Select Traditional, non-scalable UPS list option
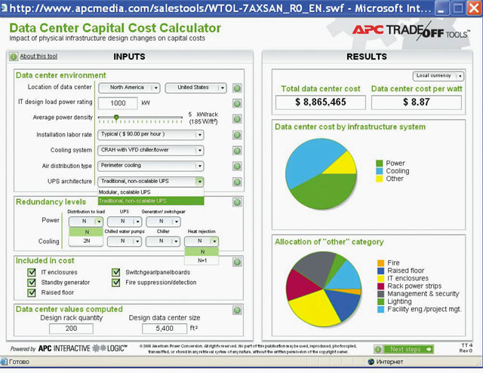483x373 pixels. [151, 200]
